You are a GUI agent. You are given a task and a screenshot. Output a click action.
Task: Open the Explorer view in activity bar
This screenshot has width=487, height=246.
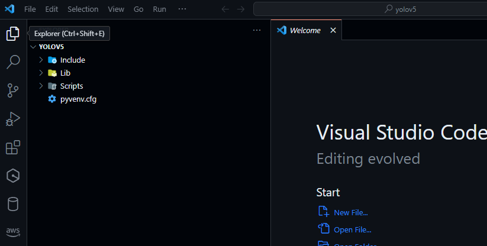tap(13, 34)
